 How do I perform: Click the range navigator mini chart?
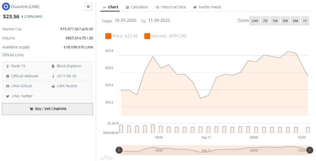[x=214, y=150]
